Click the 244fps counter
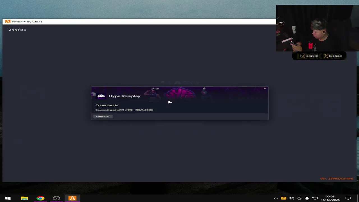 pos(17,29)
